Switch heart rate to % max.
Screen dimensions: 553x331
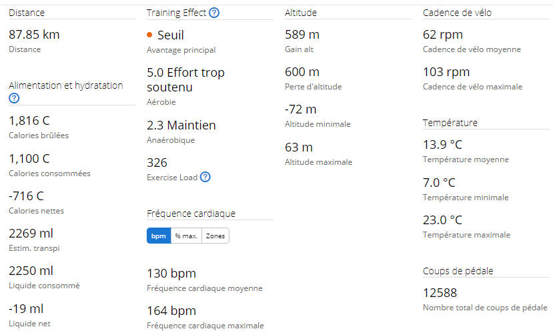tap(186, 236)
